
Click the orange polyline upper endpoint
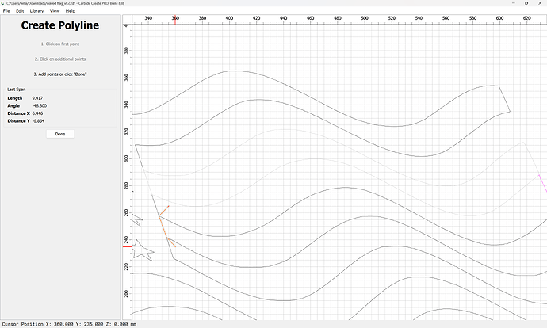click(x=168, y=206)
